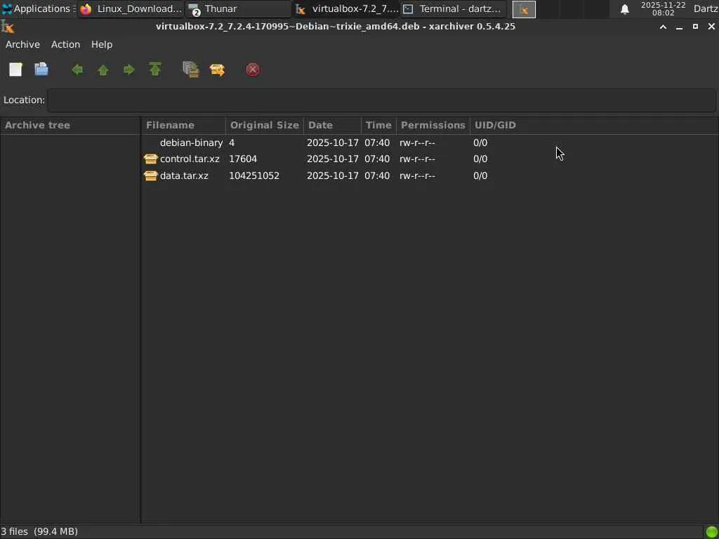The height and width of the screenshot is (539, 719).
Task: Click the red Stop/cancel toolbar icon
Action: tap(253, 69)
